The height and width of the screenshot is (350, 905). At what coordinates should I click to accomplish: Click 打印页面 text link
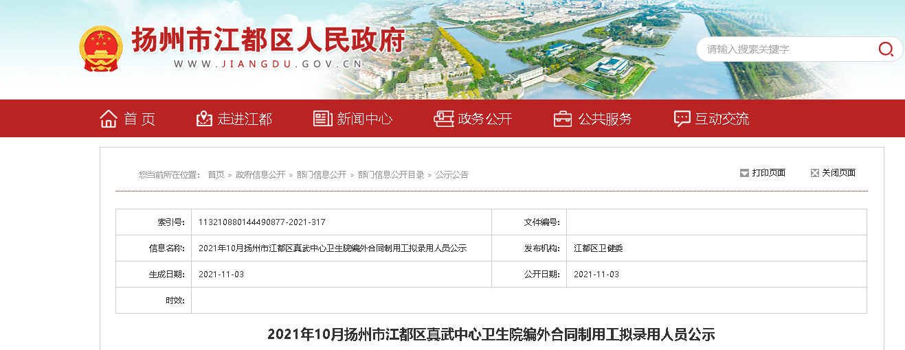pyautogui.click(x=768, y=173)
